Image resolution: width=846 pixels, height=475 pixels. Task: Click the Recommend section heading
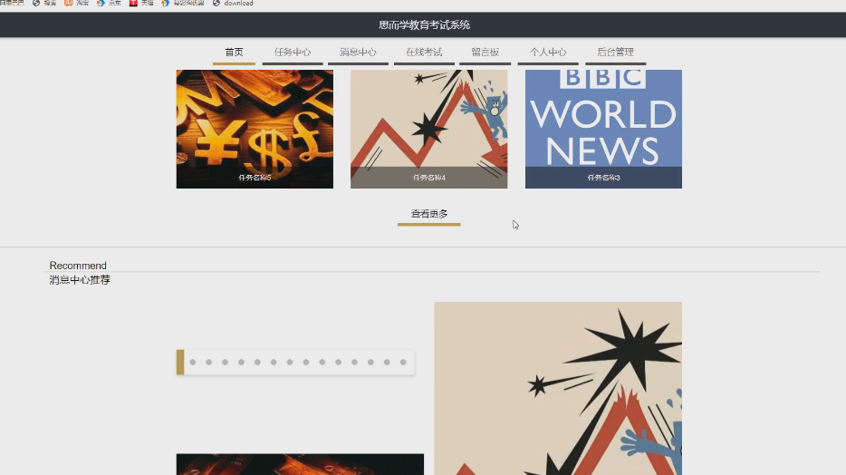coord(78,266)
